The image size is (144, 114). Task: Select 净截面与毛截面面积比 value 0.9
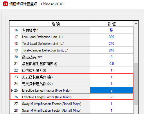click(x=112, y=64)
